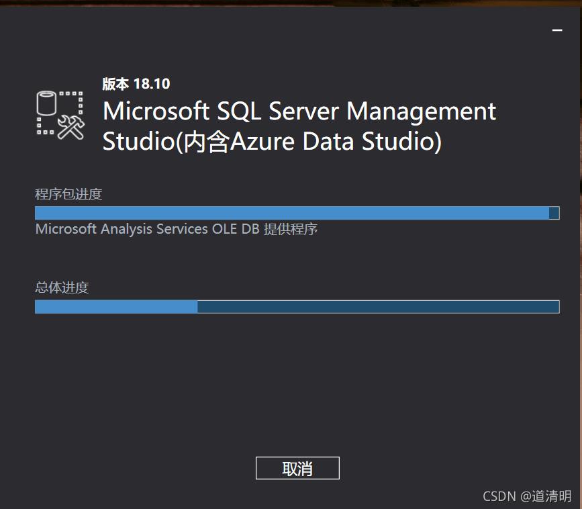Click the 程序包进度 label
Image resolution: width=582 pixels, height=509 pixels.
[x=68, y=195]
